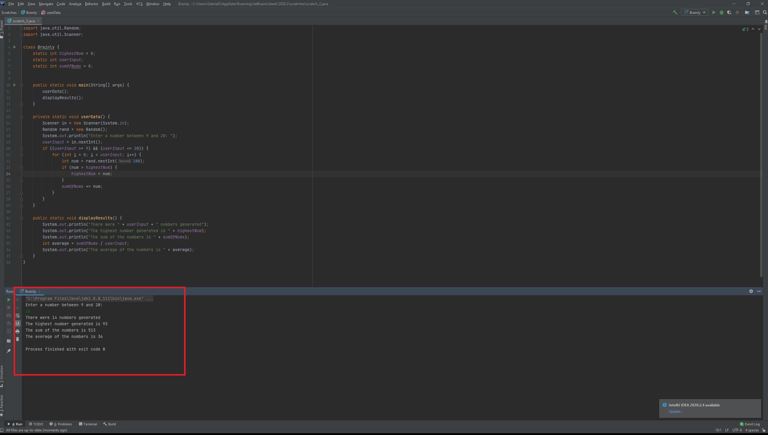Screen dimensions: 768x435
Task: Toggle soft-wrap in the console
Action: (x=17, y=316)
